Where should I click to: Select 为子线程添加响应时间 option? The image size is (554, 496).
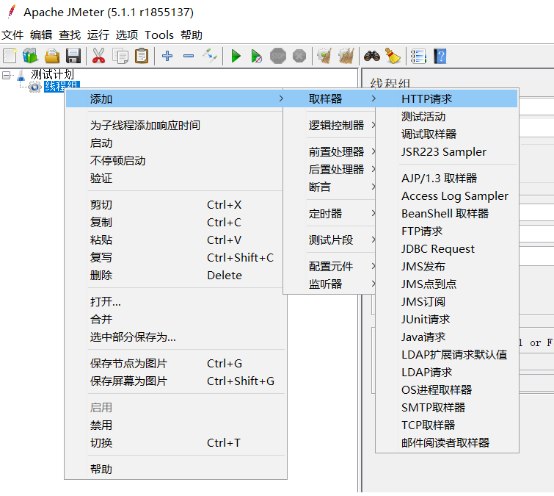(175, 125)
